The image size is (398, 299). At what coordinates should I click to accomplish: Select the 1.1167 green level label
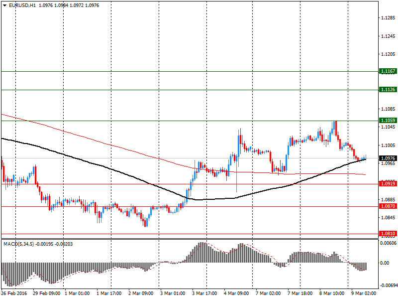(388, 71)
